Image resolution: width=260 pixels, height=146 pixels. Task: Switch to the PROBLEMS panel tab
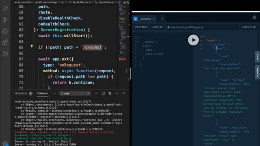point(21,93)
